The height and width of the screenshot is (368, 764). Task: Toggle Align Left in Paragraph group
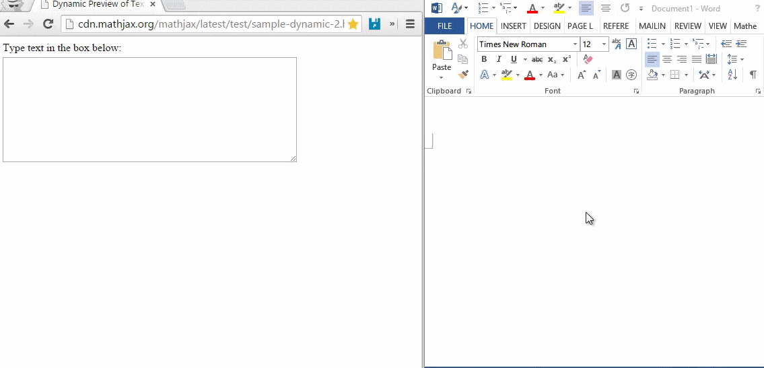pyautogui.click(x=652, y=59)
